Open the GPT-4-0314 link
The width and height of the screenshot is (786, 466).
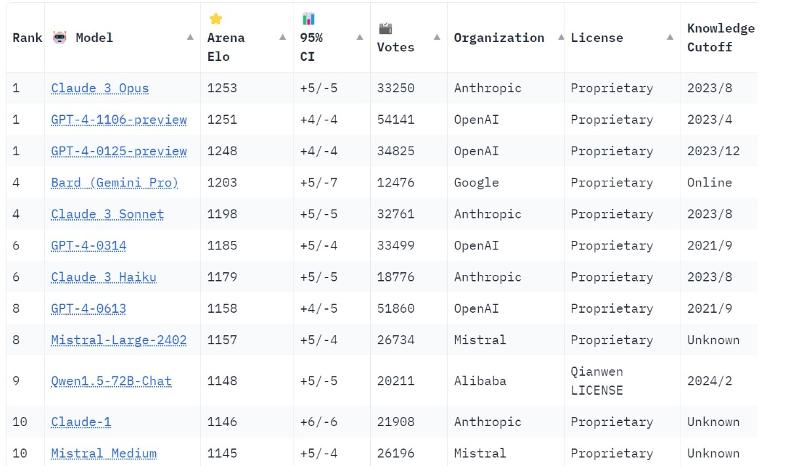(x=88, y=245)
